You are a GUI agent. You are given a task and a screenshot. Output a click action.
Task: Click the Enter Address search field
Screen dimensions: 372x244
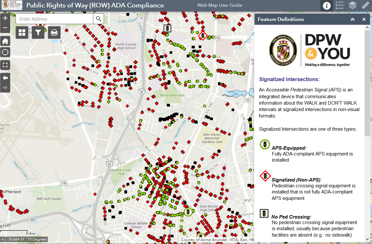pos(54,19)
